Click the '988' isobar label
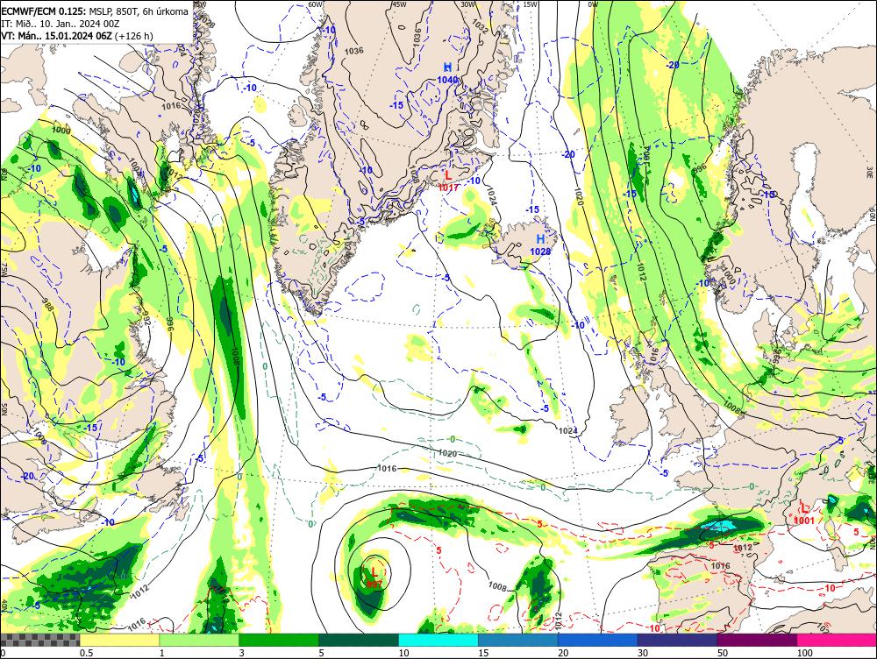Image resolution: width=877 pixels, height=659 pixels. [48, 305]
